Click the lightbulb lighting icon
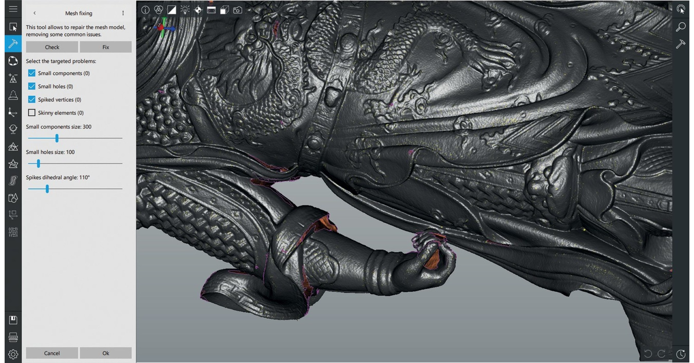This screenshot has height=363, width=694. (185, 10)
